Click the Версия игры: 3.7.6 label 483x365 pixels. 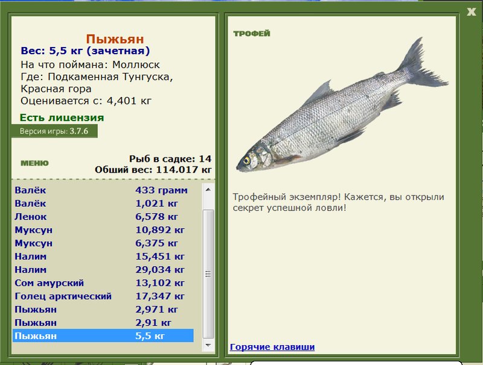[54, 131]
